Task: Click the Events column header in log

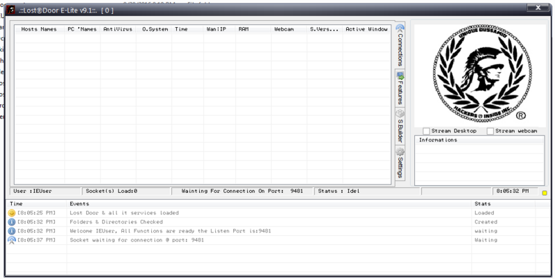Action: [269, 203]
